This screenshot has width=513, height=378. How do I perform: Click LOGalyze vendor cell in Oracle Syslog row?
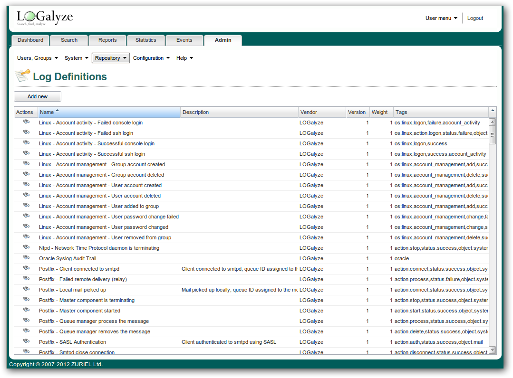point(311,258)
